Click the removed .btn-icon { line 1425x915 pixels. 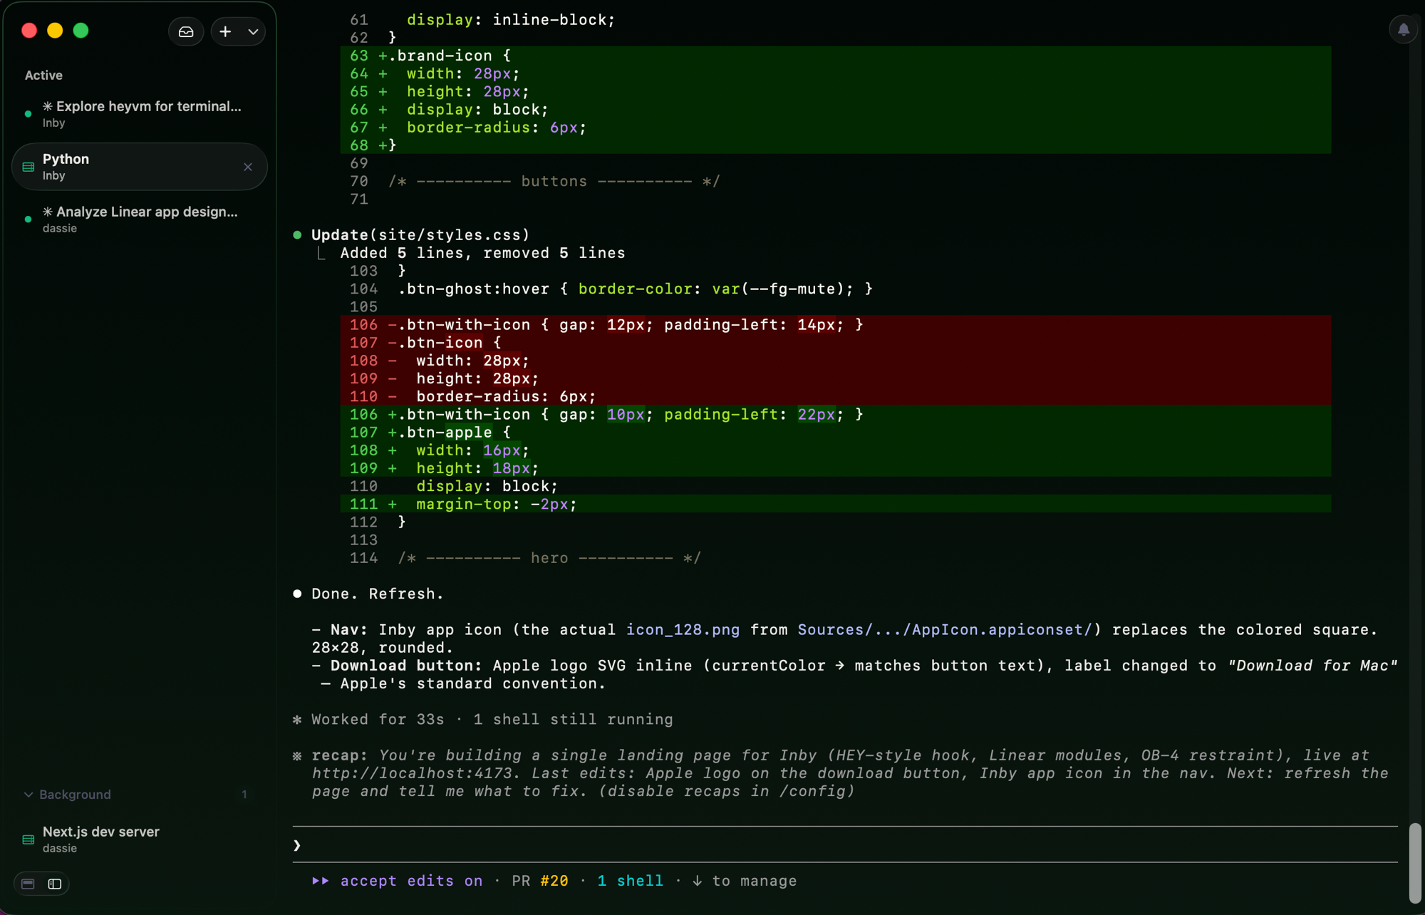836,343
